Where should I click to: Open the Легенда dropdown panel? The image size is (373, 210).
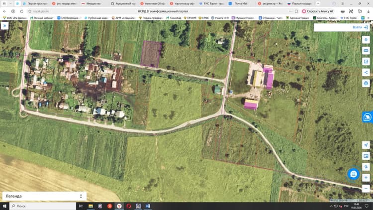(x=44, y=196)
